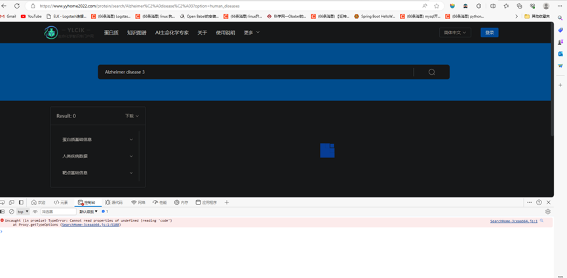
Task: Reload the current page
Action: pos(16,6)
